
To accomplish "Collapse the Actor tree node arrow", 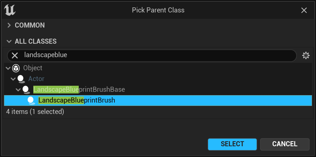I will coord(13,79).
